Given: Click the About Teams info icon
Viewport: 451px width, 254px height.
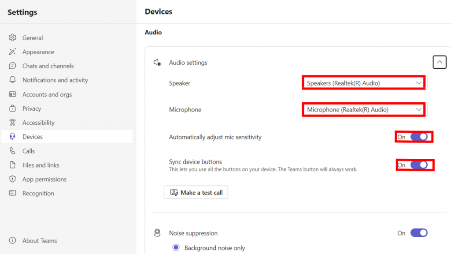Looking at the screenshot, I should [x=12, y=240].
